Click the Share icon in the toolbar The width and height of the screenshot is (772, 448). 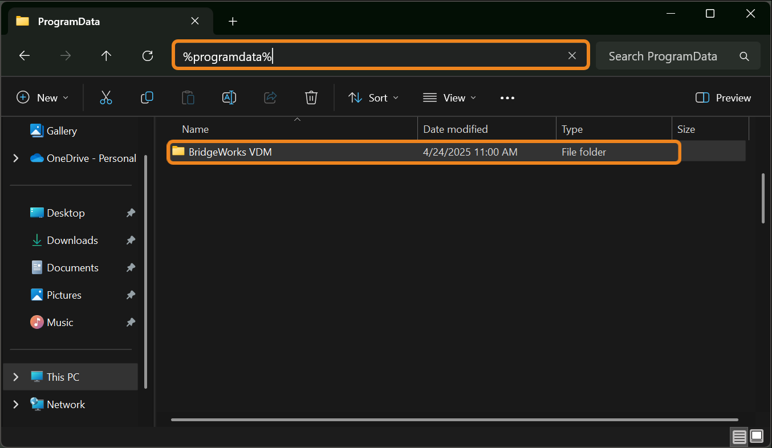point(270,97)
